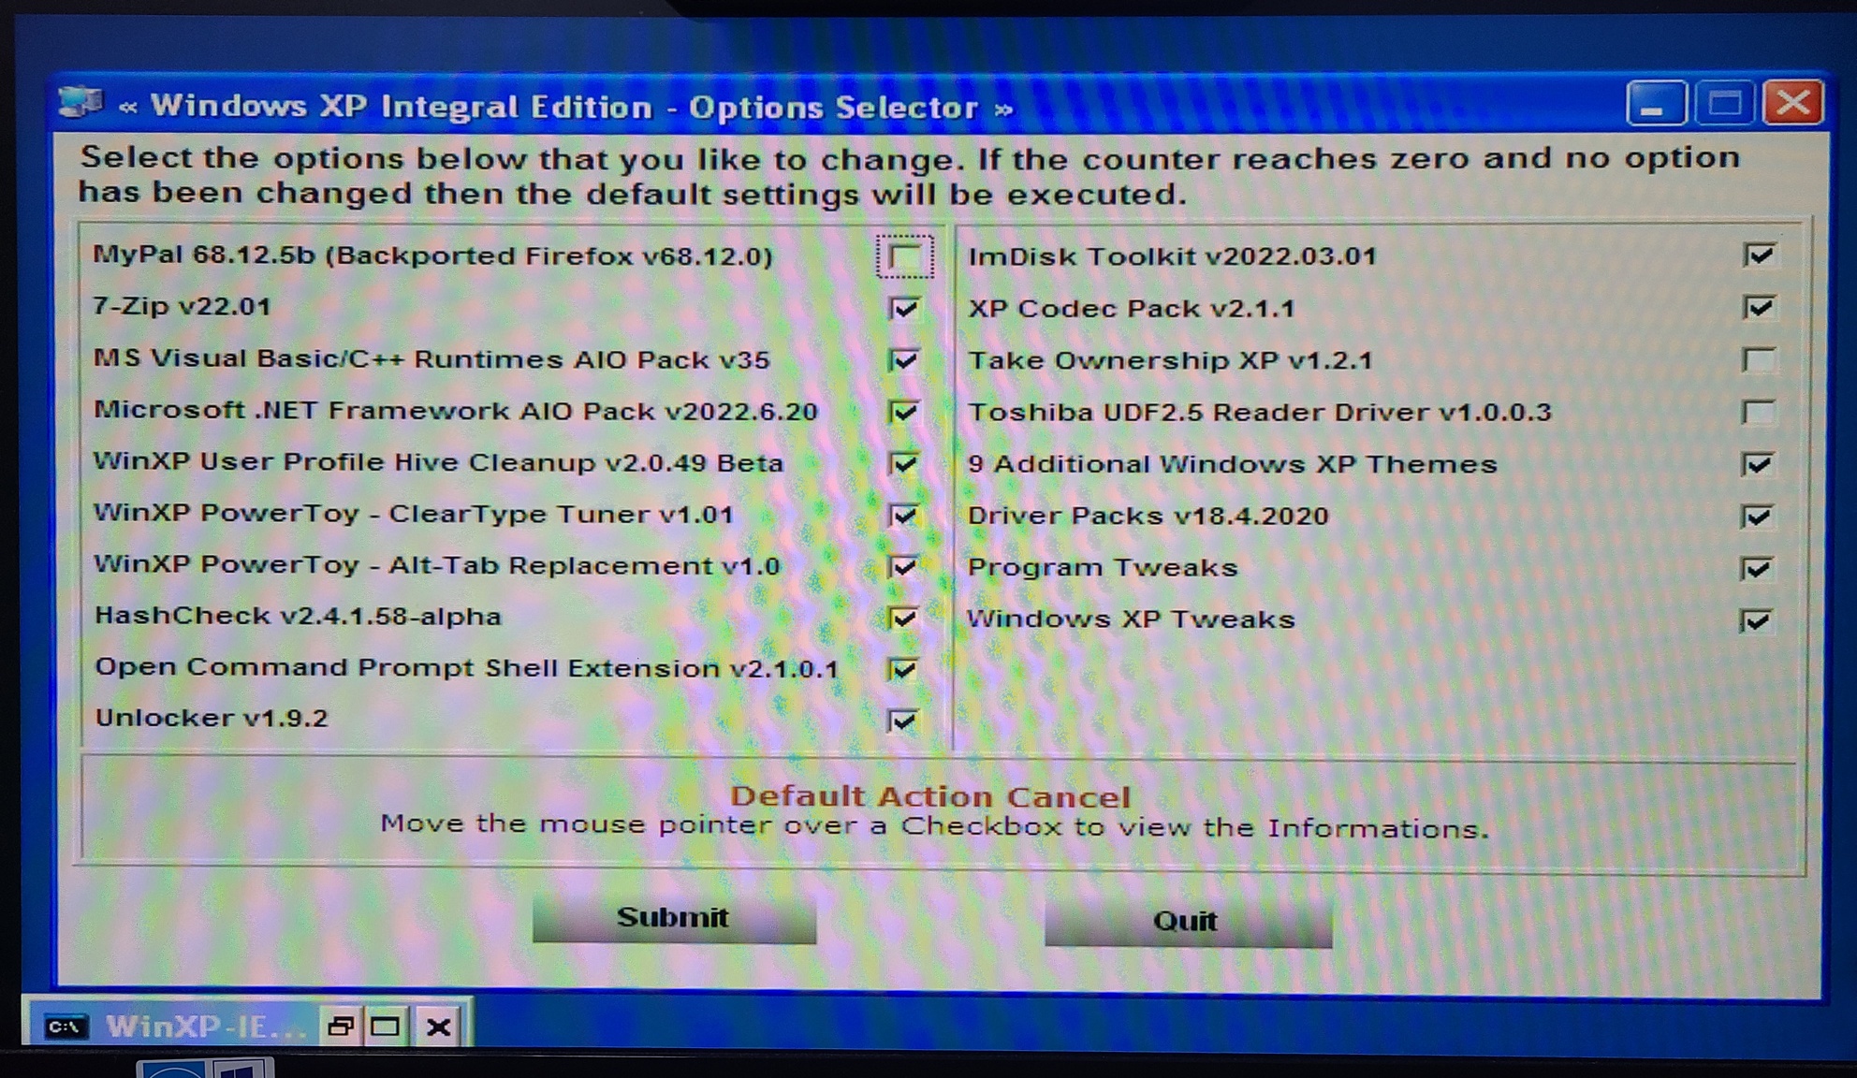Uncheck MS Visual Basic/C++ Runtimes AIO Pack

tap(904, 360)
